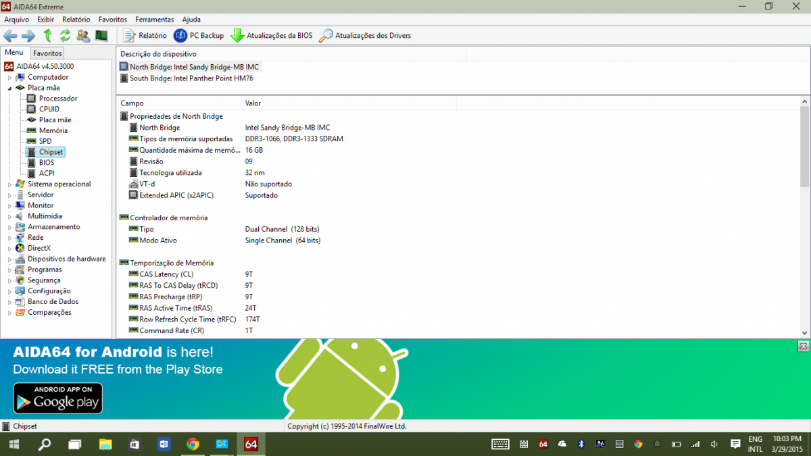Click the green up-level arrow icon
The width and height of the screenshot is (811, 456).
(x=47, y=35)
